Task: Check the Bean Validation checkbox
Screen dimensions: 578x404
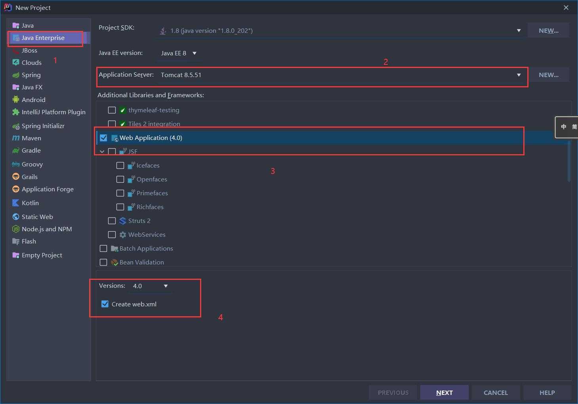Action: point(103,262)
